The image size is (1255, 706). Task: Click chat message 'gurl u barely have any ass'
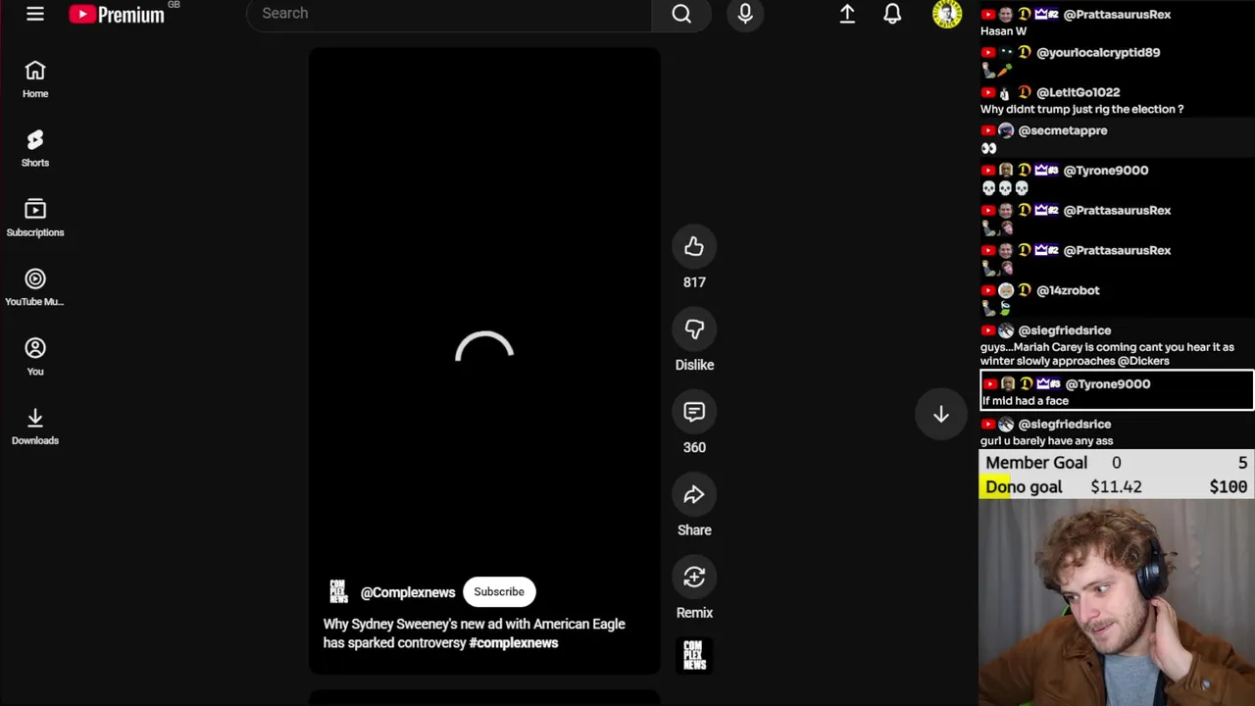[x=1047, y=441]
